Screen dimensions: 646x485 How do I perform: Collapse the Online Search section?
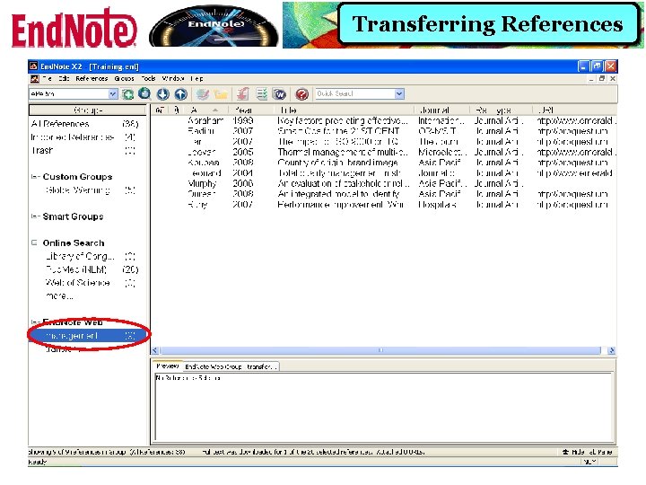tap(35, 242)
